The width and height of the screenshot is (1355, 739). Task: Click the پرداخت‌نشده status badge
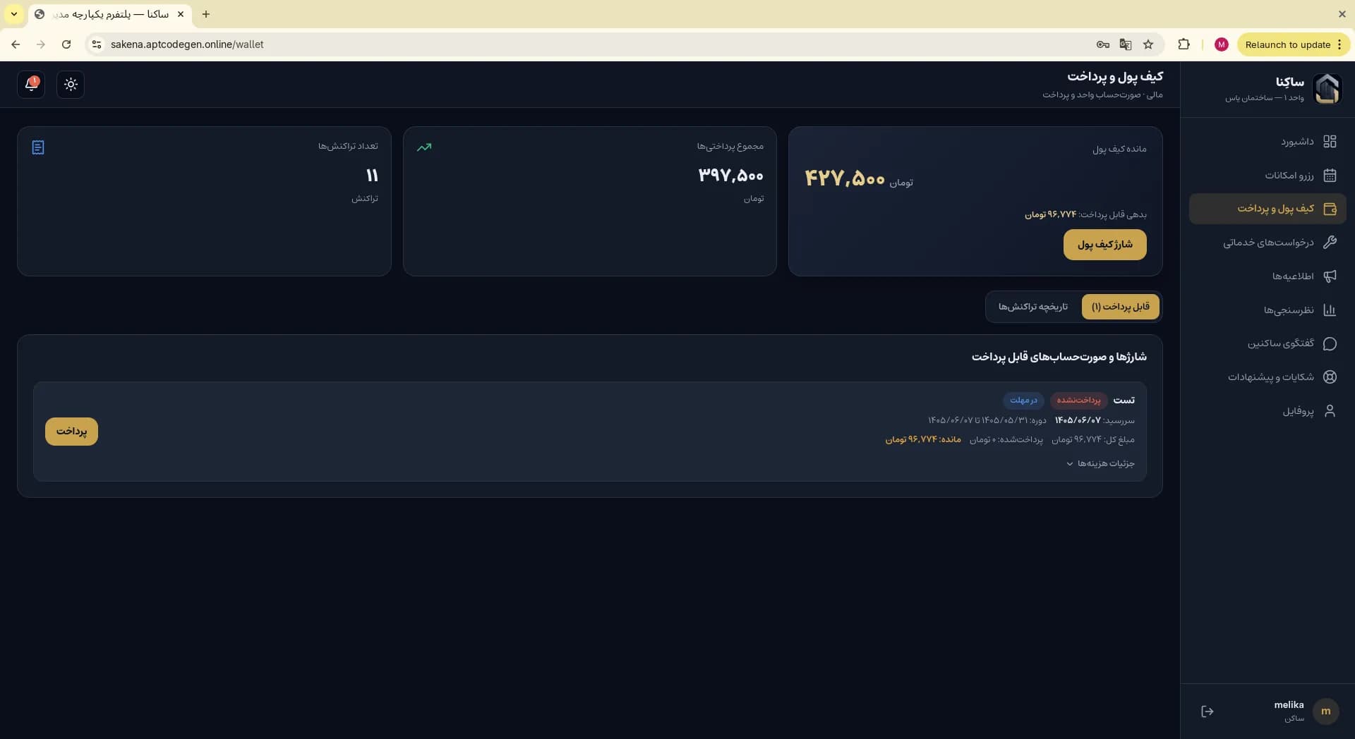click(1078, 401)
